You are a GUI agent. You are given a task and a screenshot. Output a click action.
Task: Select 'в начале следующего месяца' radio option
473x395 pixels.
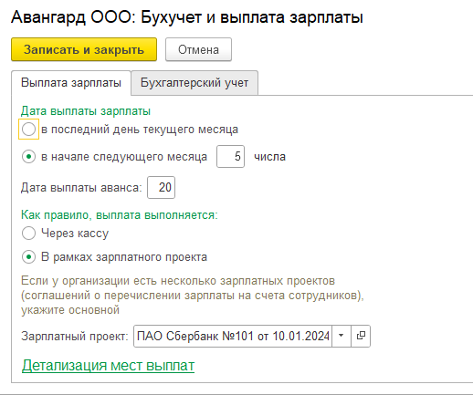coord(28,157)
